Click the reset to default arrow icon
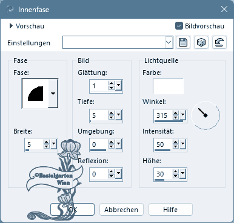 (x=219, y=42)
